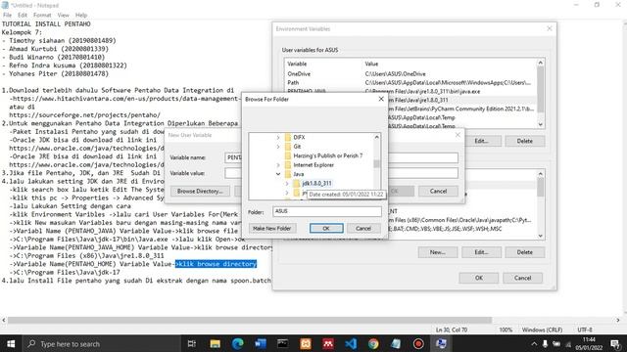
Task: Click the Folder name input field
Action: coord(327,211)
